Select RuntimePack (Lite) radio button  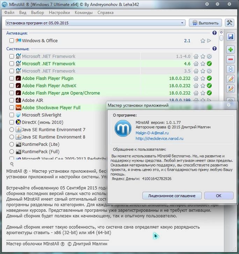[12, 144]
